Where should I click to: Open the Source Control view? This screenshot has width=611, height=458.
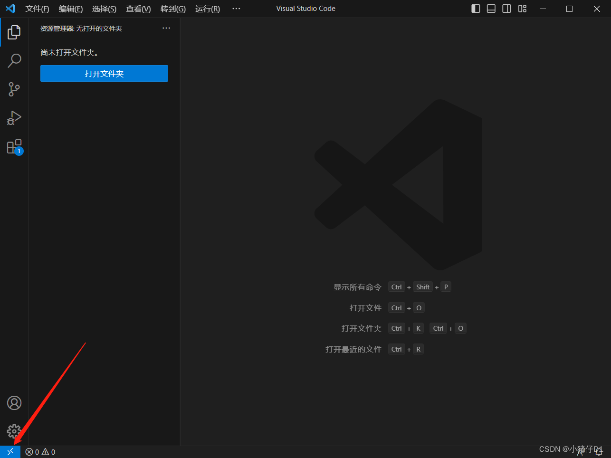click(x=14, y=89)
